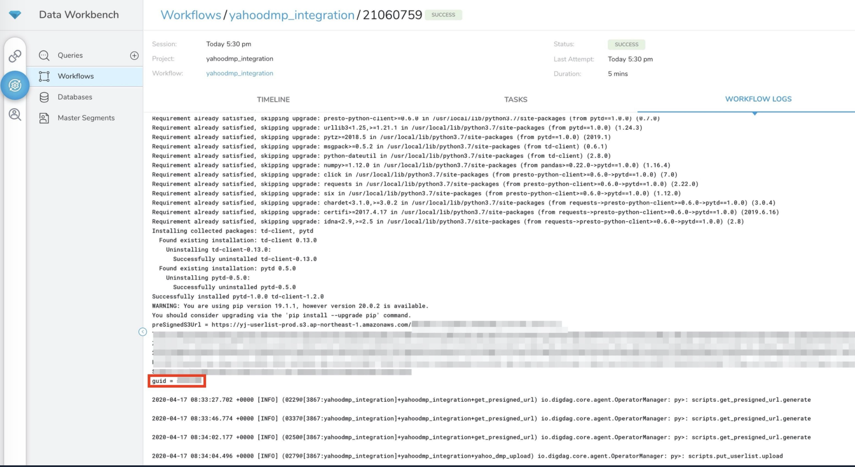Switch to the TASKS tab

[x=516, y=99]
